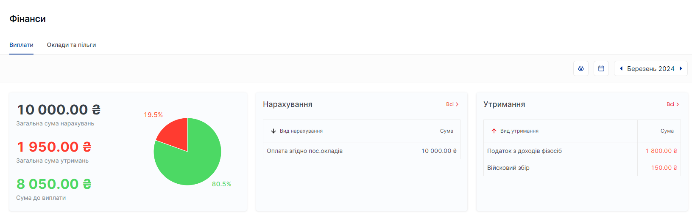Screen dimensions: 692x215
Task: Open the Оклади та пільги tab
Action: point(71,45)
